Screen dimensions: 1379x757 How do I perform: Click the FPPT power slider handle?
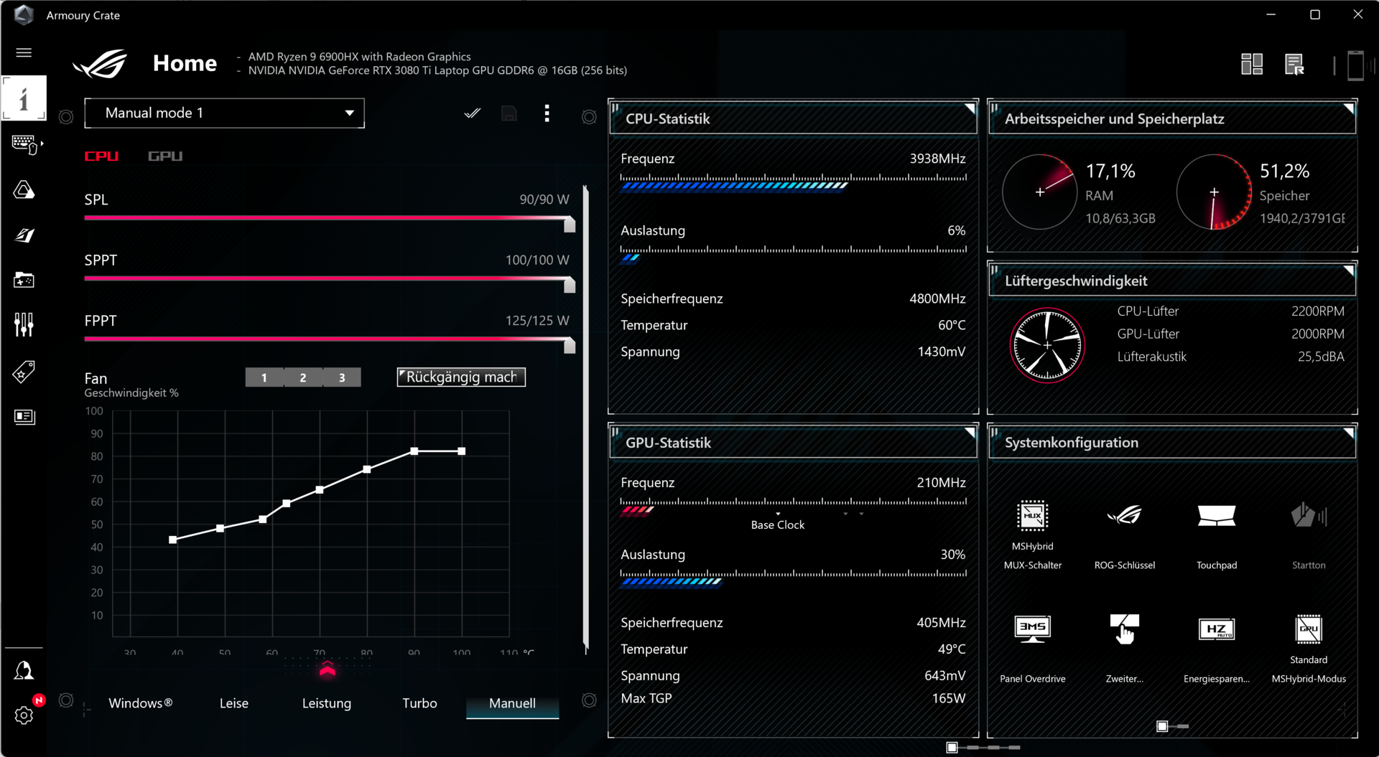(570, 345)
